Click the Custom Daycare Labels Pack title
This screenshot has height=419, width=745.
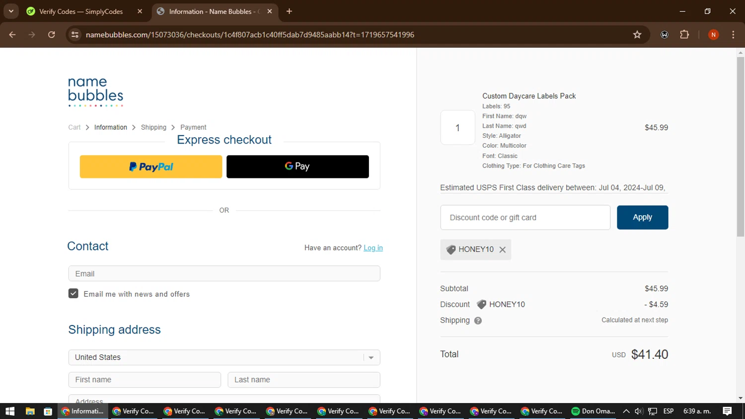pos(529,96)
